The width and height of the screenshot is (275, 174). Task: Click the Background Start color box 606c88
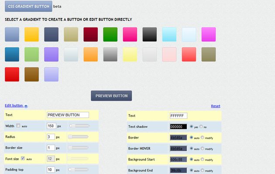point(179,160)
